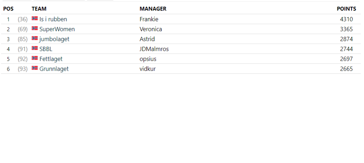
Task: Open the Is i rubben team
Action: [x=53, y=19]
